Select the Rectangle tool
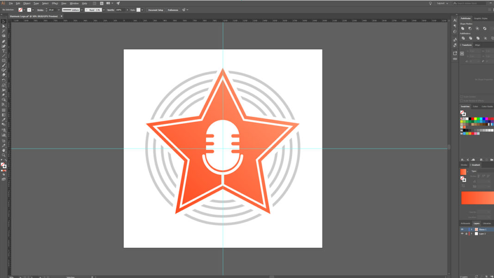Screen dimensions: 494x278 2,60
